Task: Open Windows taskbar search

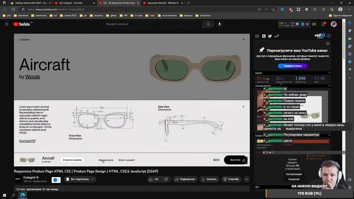Action: (13, 195)
